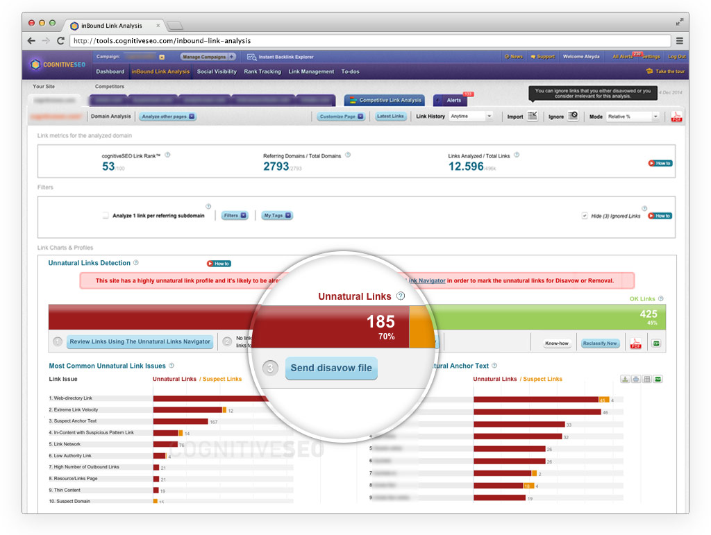This screenshot has width=711, height=535.
Task: Open the Mode Relative % dropdown
Action: (633, 117)
